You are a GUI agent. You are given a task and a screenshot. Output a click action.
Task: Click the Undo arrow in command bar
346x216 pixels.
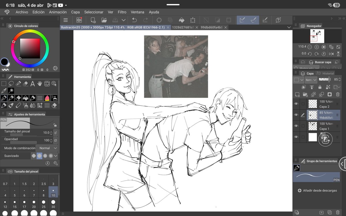coord(134,20)
